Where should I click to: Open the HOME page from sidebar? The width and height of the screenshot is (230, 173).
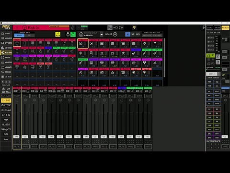point(6,33)
